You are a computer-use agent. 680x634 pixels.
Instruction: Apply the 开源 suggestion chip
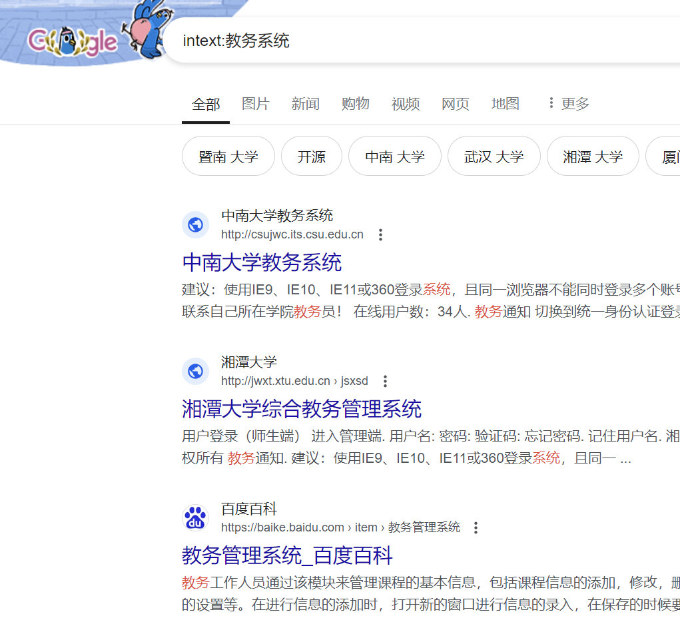point(311,157)
